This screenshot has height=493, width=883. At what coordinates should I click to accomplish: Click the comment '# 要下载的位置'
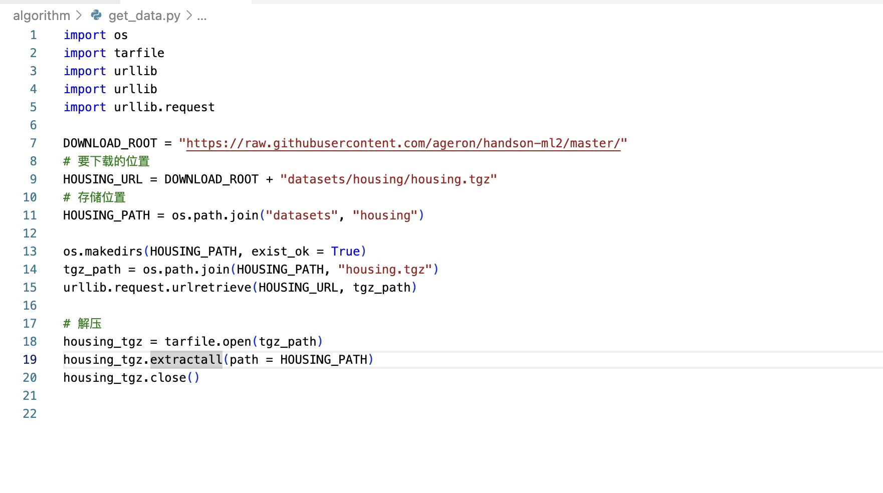(106, 161)
